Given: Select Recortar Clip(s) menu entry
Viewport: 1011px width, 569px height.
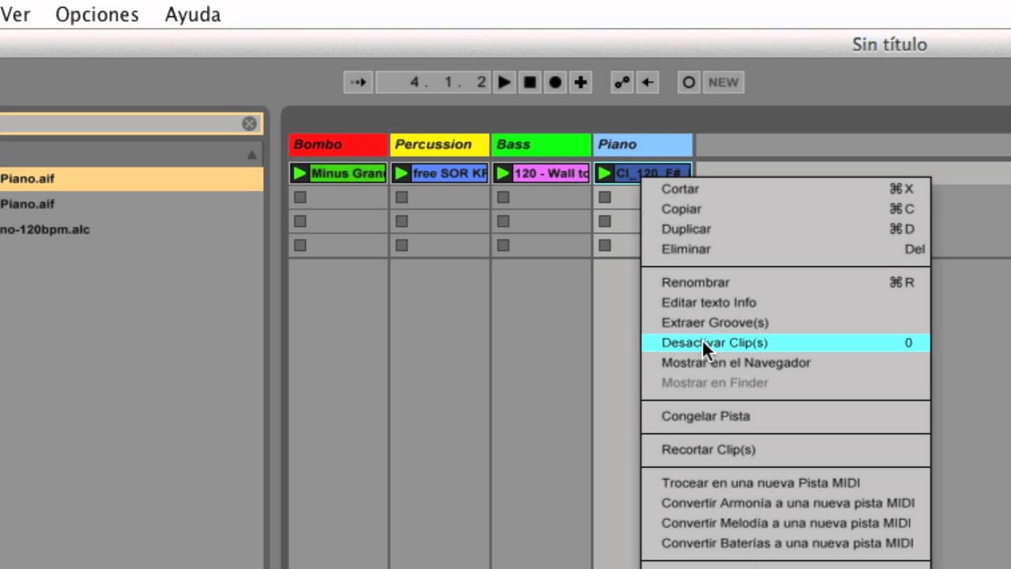Looking at the screenshot, I should (785, 450).
